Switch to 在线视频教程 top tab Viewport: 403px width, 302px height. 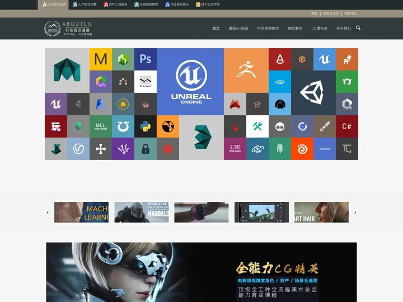[146, 4]
